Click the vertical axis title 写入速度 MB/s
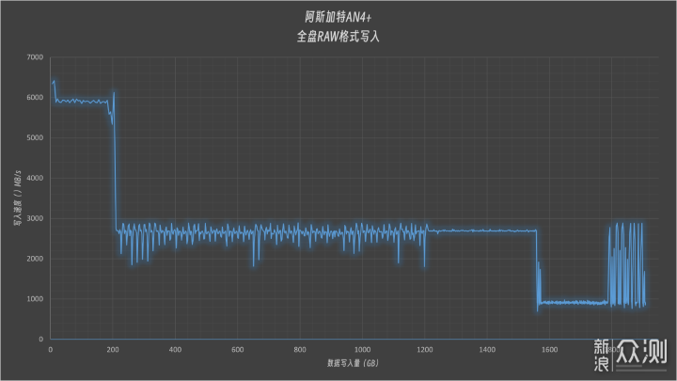Viewport: 677px width, 381px height. 17,198
